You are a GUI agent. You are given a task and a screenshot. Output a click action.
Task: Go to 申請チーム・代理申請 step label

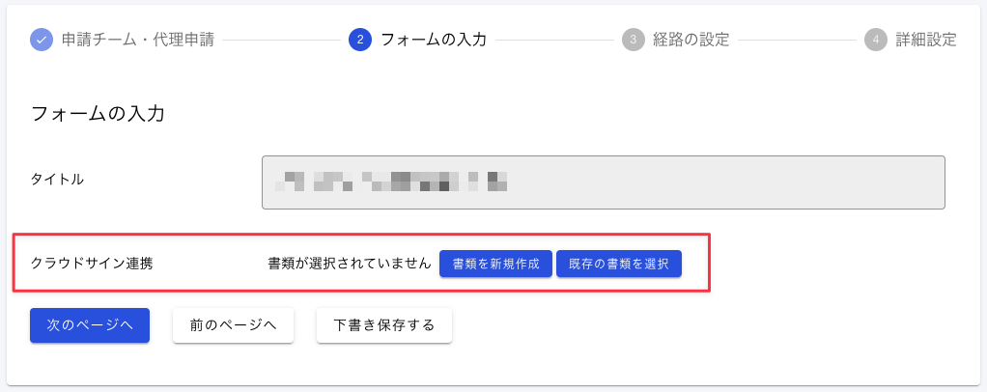pos(138,41)
